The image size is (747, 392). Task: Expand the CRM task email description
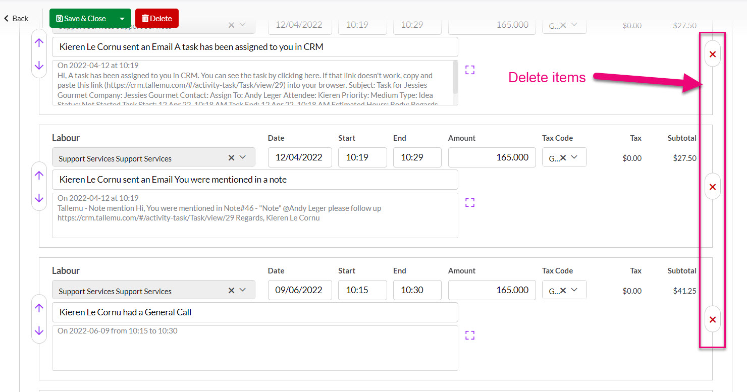tap(470, 70)
